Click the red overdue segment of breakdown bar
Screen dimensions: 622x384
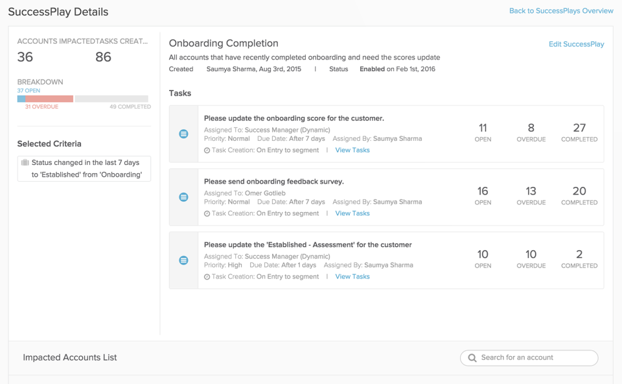(49, 98)
